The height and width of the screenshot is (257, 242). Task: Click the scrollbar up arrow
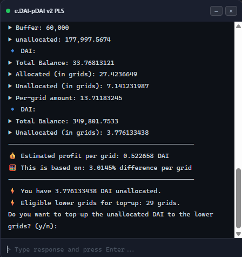click(x=238, y=27)
